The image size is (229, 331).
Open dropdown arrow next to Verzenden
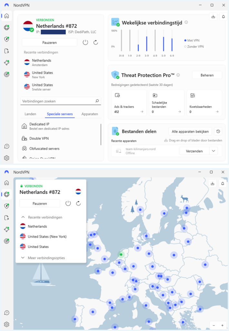[x=214, y=151]
